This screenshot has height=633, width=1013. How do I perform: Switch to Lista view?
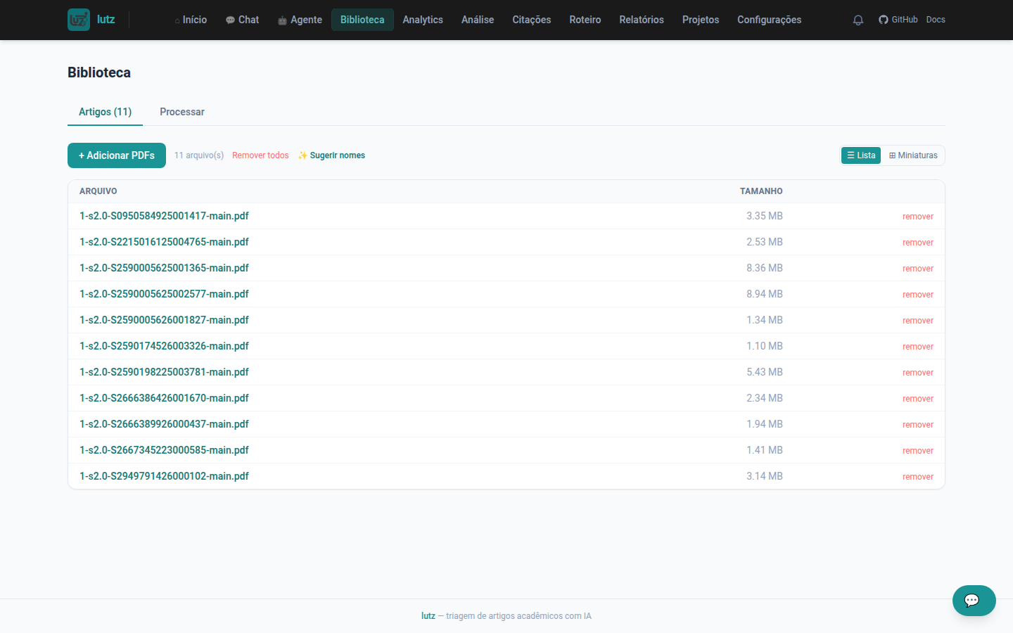861,155
